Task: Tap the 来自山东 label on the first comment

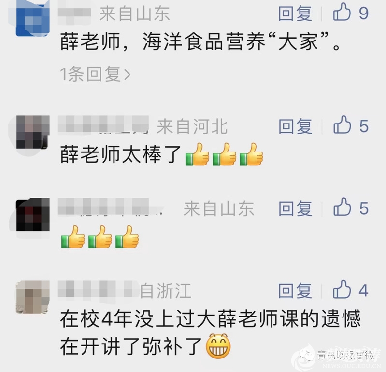Action: point(134,14)
